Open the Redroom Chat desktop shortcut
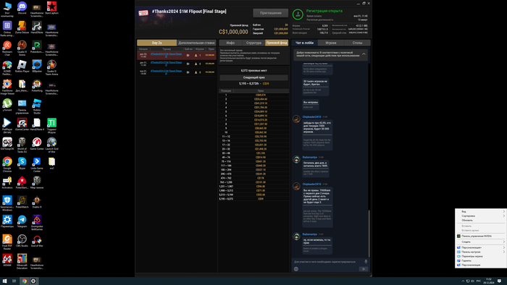507x285 pixels. pos(7,48)
